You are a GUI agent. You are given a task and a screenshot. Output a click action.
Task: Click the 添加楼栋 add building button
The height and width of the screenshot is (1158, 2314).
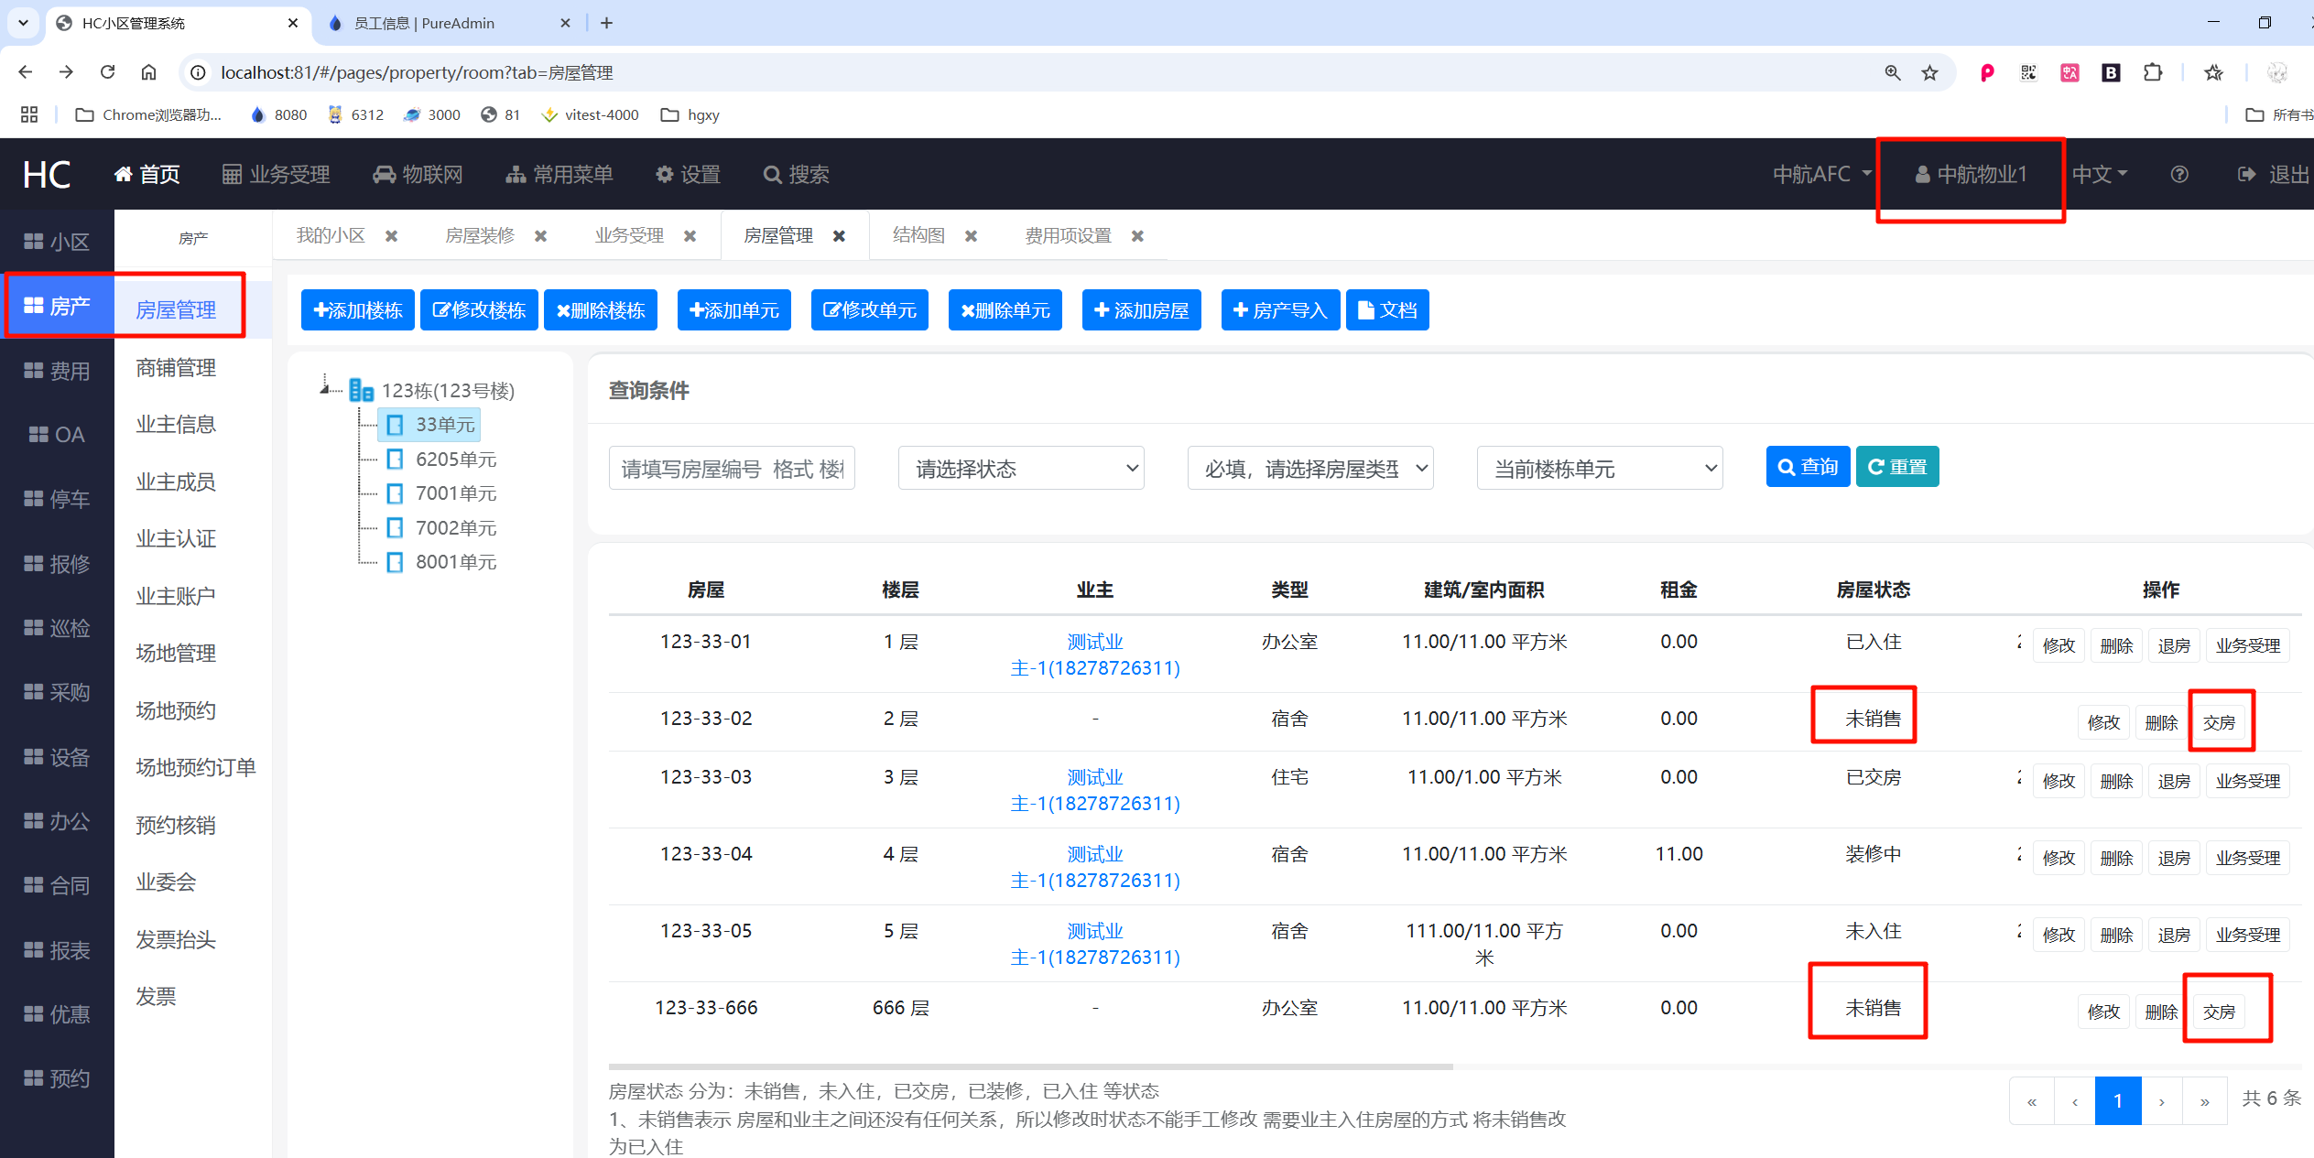pyautogui.click(x=358, y=310)
